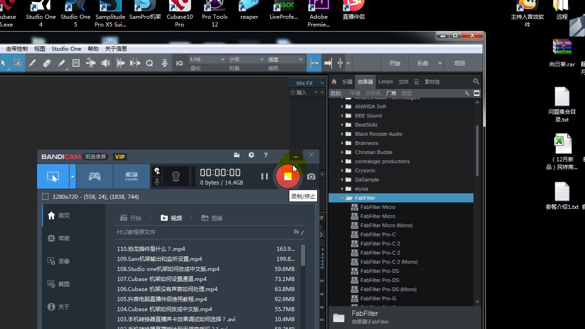Take a Bandicam screenshot with the camera icon
Image resolution: width=585 pixels, height=329 pixels.
pyautogui.click(x=311, y=176)
